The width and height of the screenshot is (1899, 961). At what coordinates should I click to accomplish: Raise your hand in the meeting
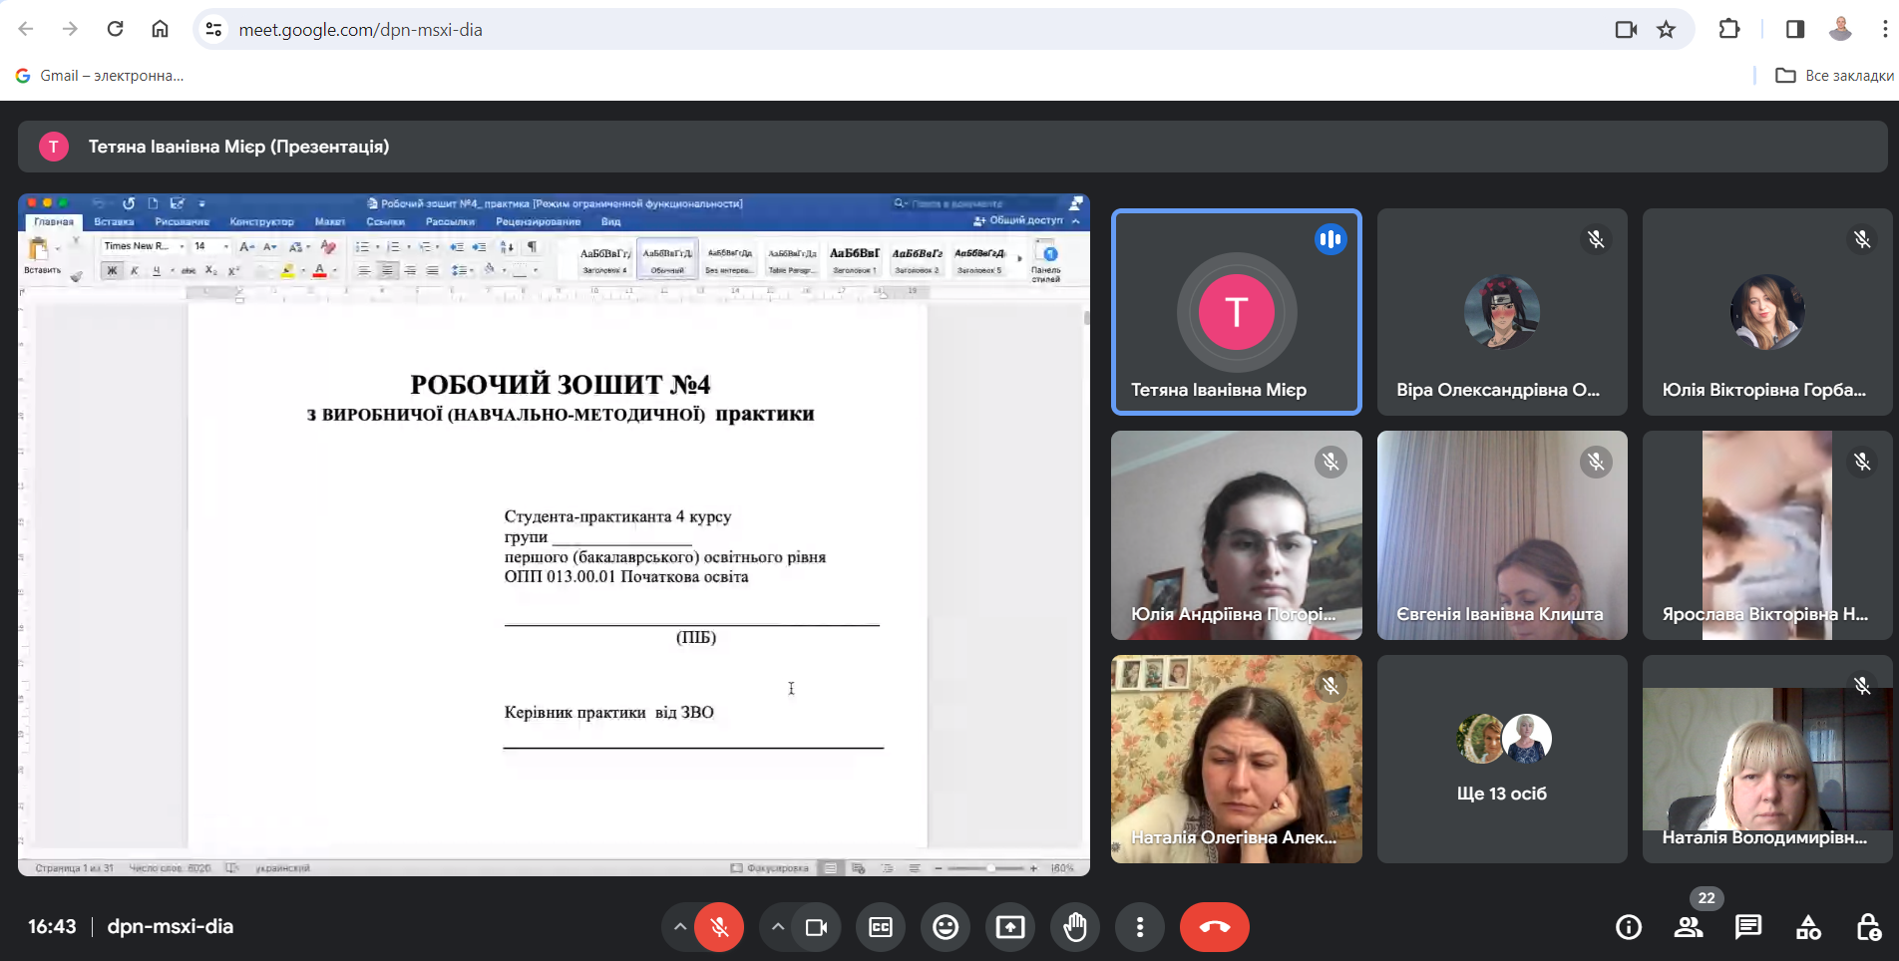point(1075,926)
